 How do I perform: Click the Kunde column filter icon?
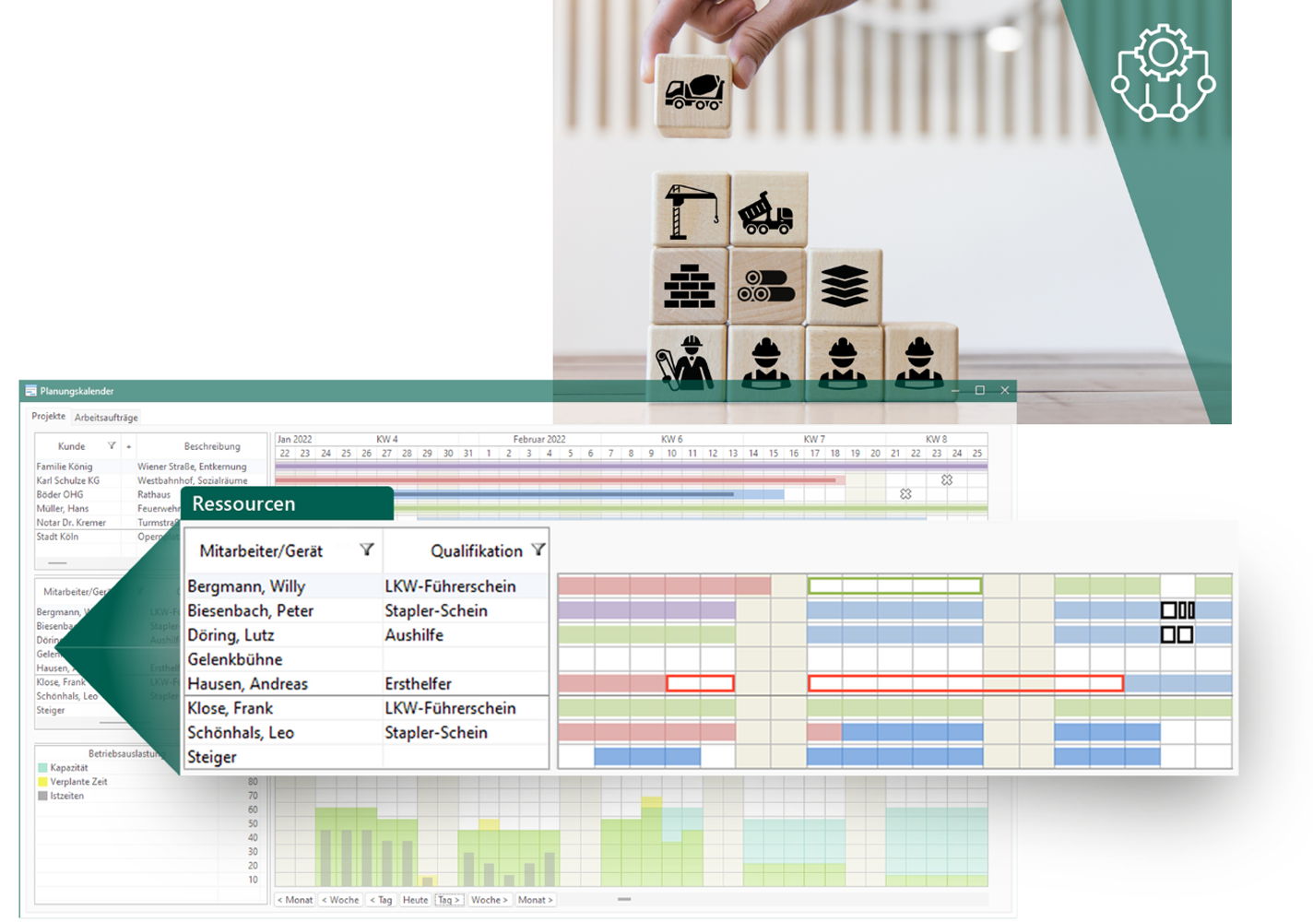pyautogui.click(x=112, y=446)
